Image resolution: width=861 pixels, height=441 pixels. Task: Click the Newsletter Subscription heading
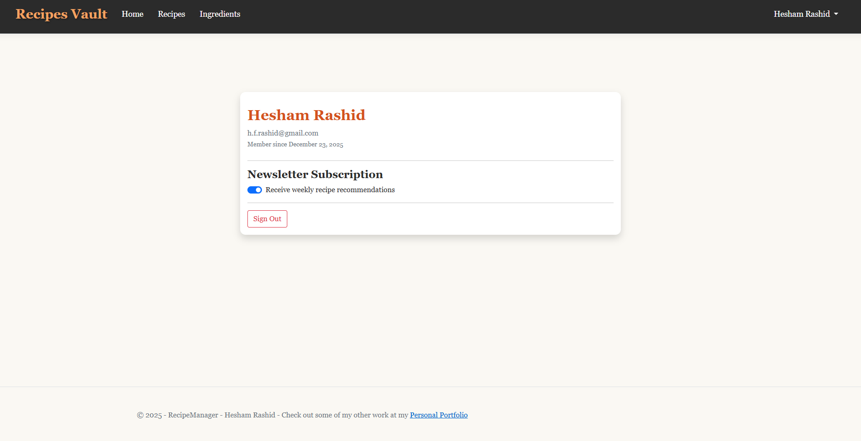[x=315, y=174]
